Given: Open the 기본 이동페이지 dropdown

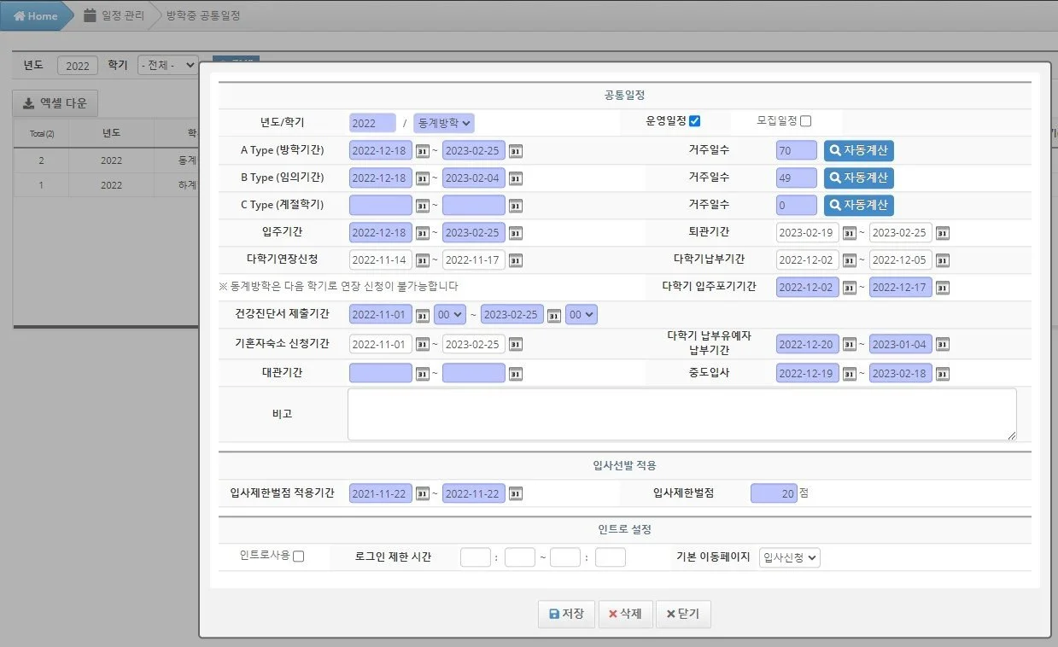Looking at the screenshot, I should coord(789,557).
